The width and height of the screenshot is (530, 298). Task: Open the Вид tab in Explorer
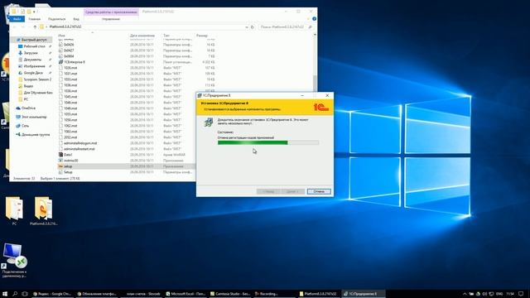coord(76,19)
